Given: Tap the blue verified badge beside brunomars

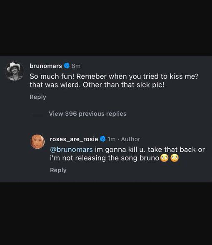Looking at the screenshot, I should (67, 66).
